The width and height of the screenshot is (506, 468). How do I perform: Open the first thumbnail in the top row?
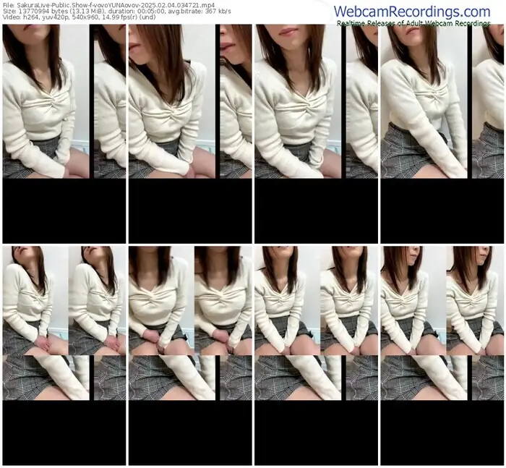(64, 101)
